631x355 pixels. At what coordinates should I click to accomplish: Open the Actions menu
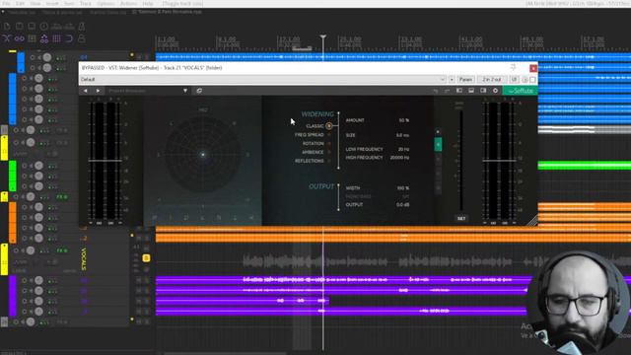pos(129,4)
